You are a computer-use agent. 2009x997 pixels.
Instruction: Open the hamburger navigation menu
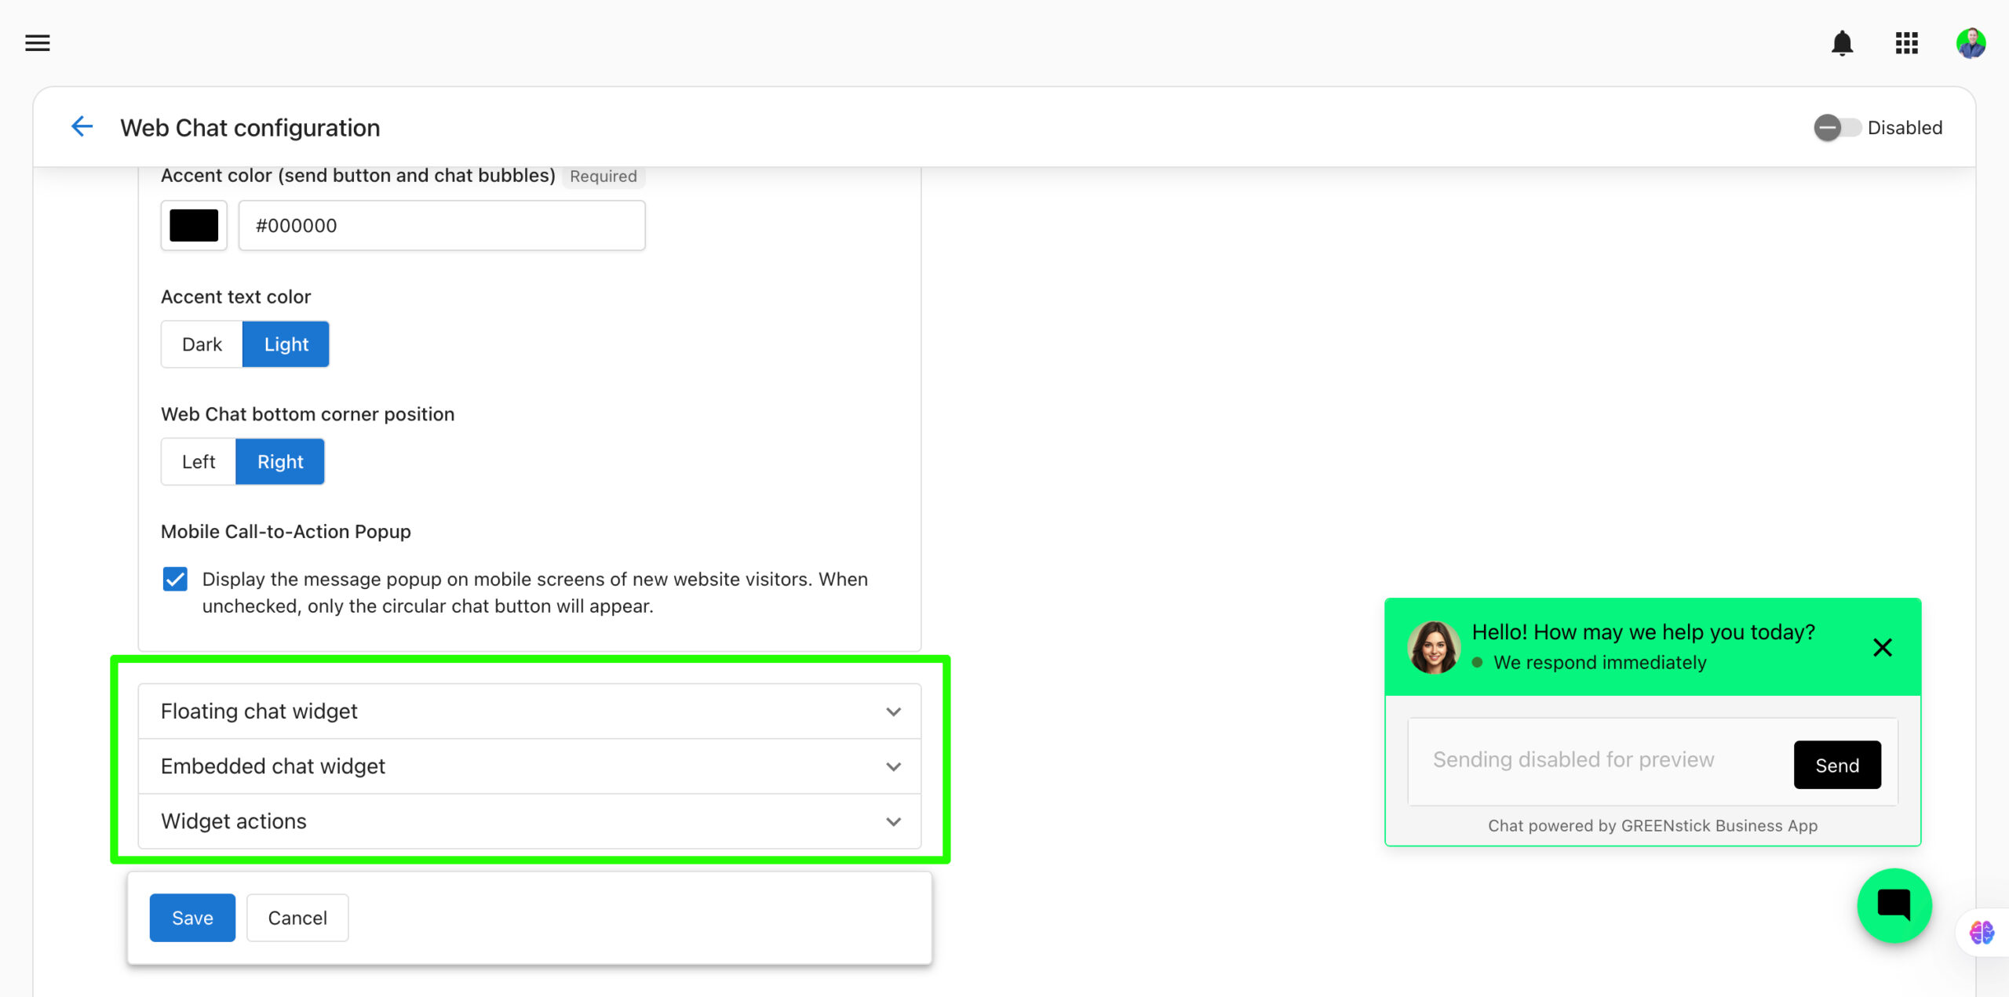[x=38, y=43]
